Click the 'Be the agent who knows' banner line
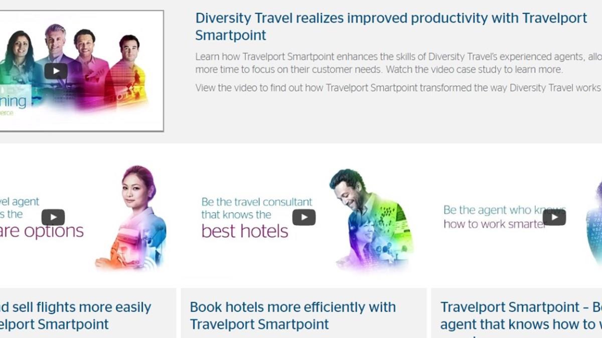The image size is (602, 338). click(x=505, y=210)
